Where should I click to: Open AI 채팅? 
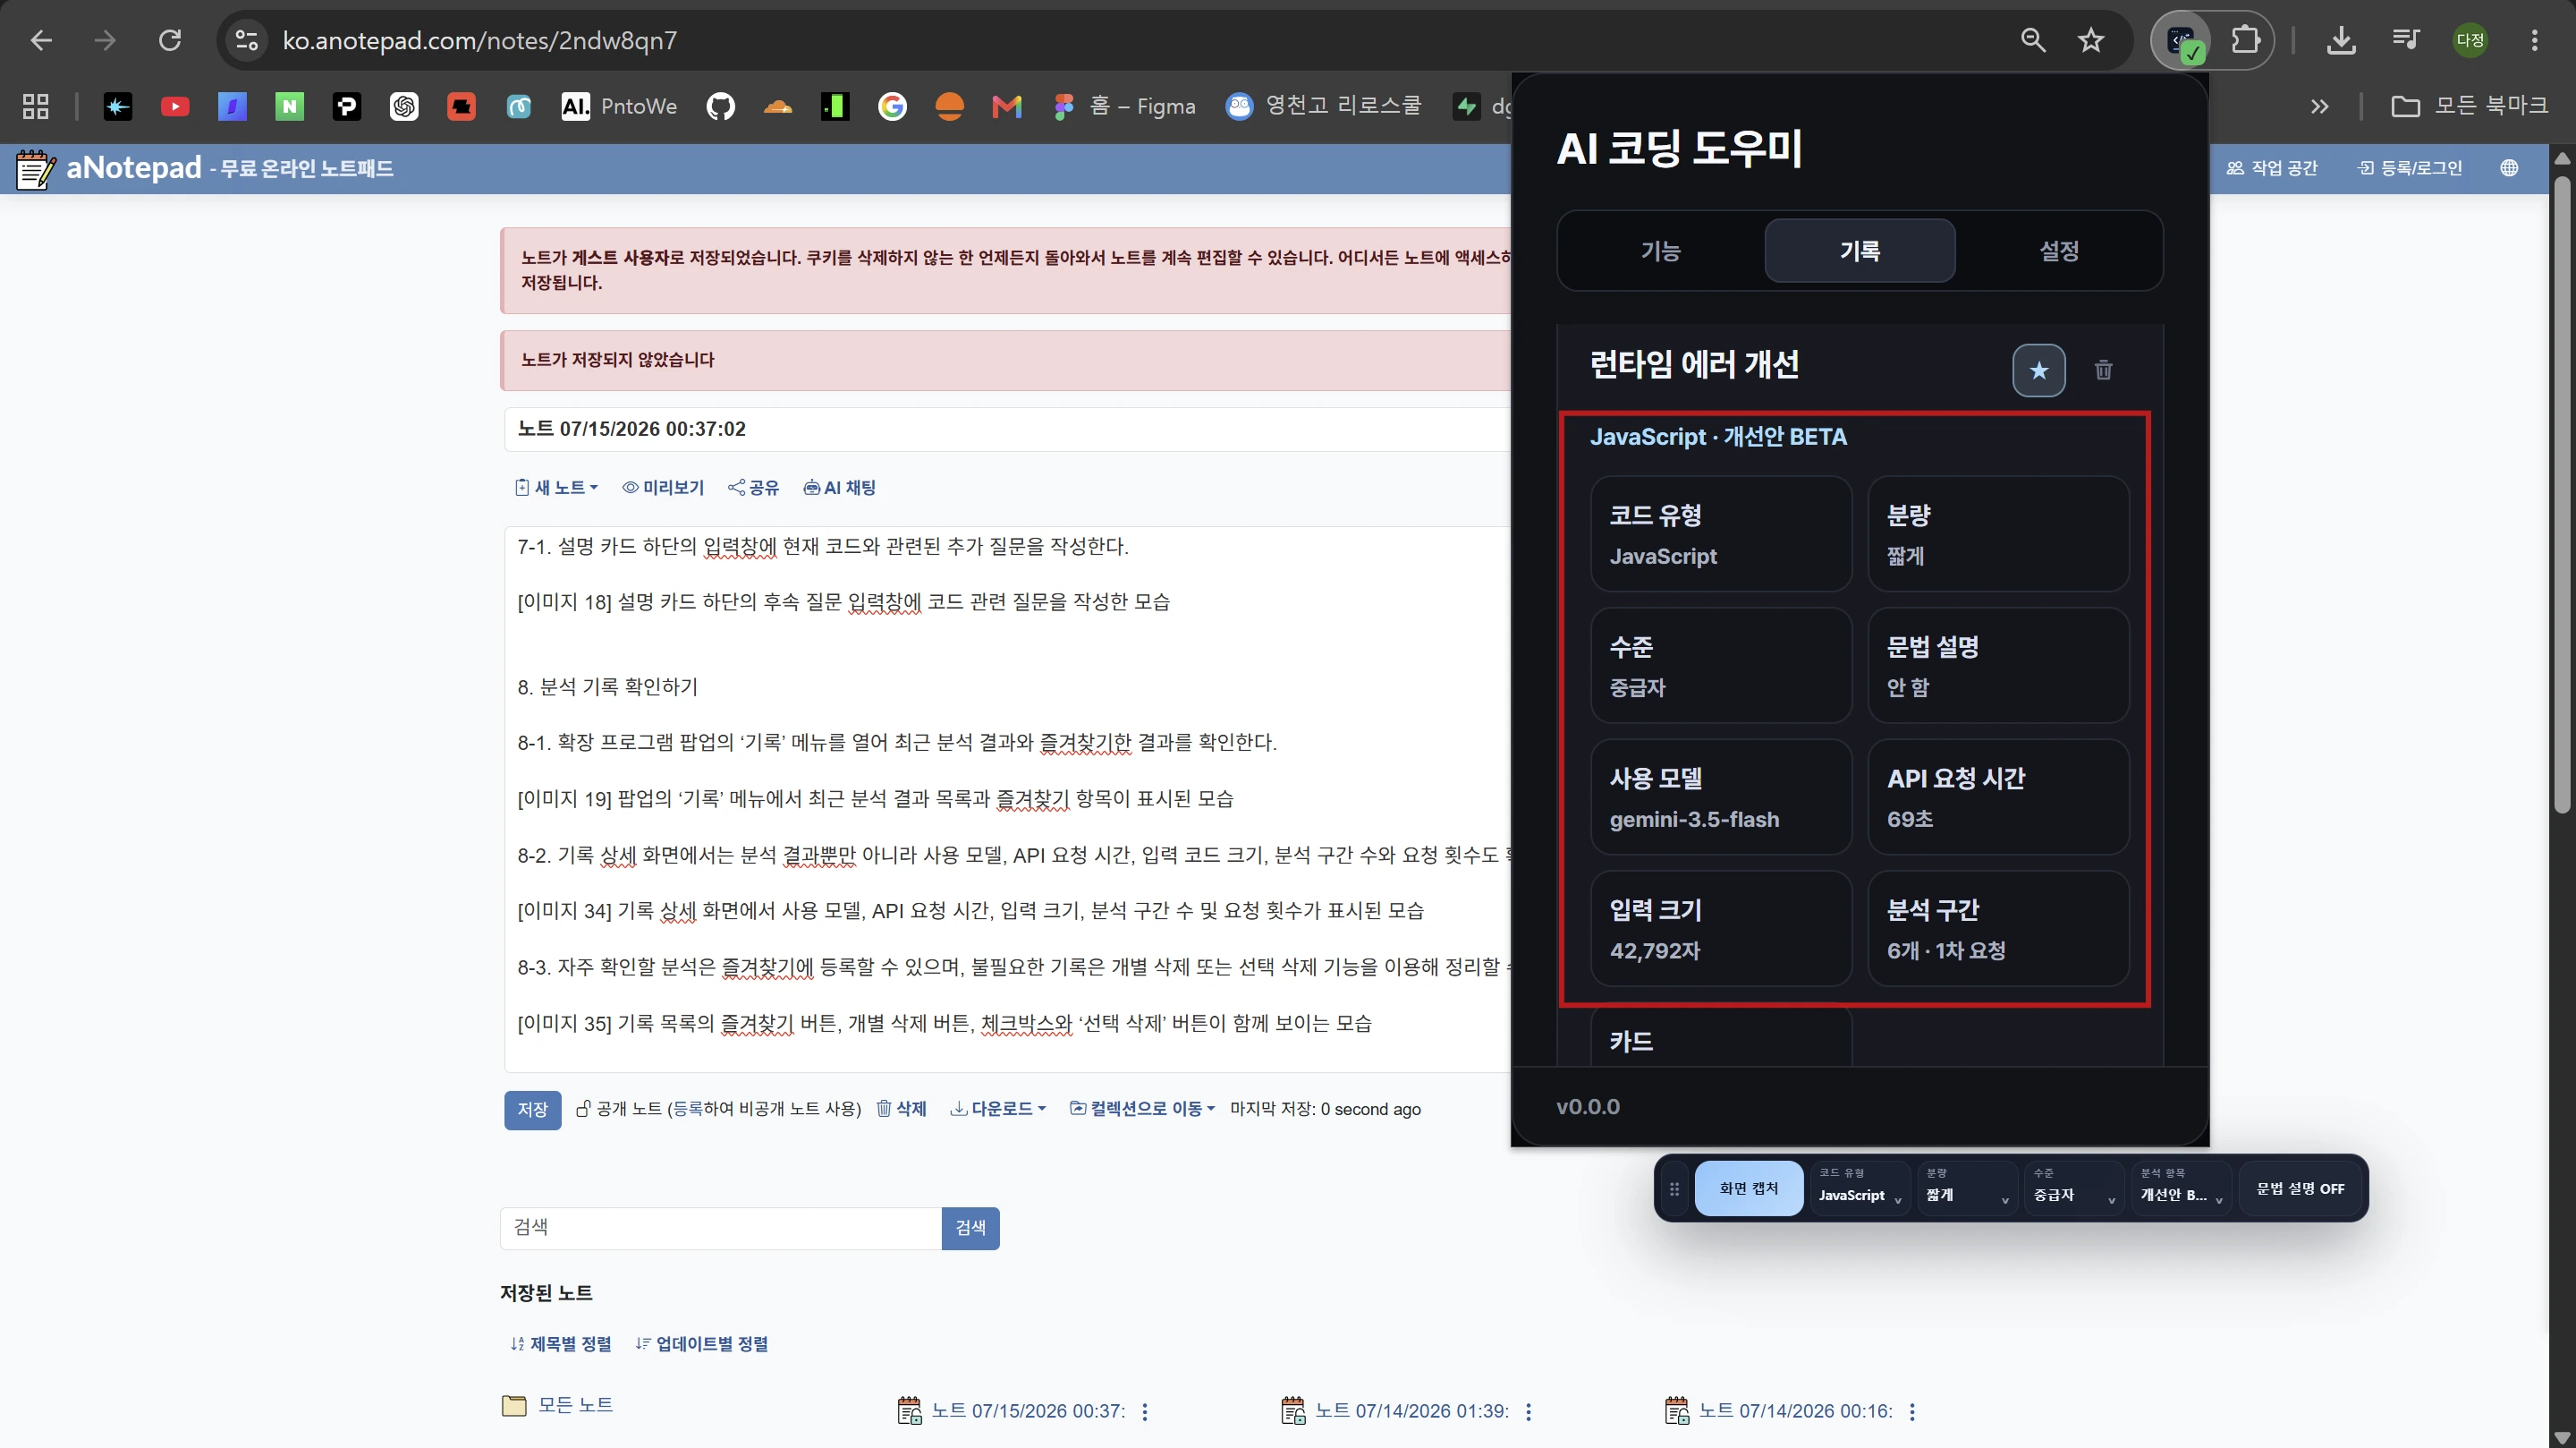(839, 488)
